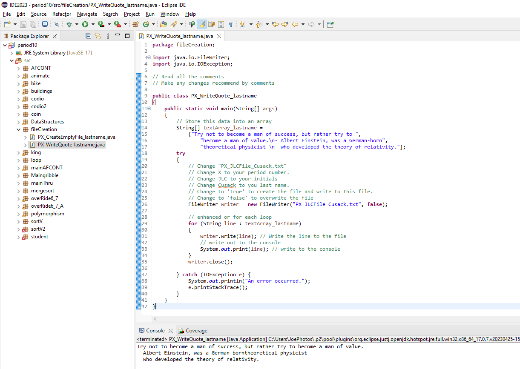Click the New Java Package icon
Image resolution: width=520 pixels, height=369 pixels.
coord(136,25)
